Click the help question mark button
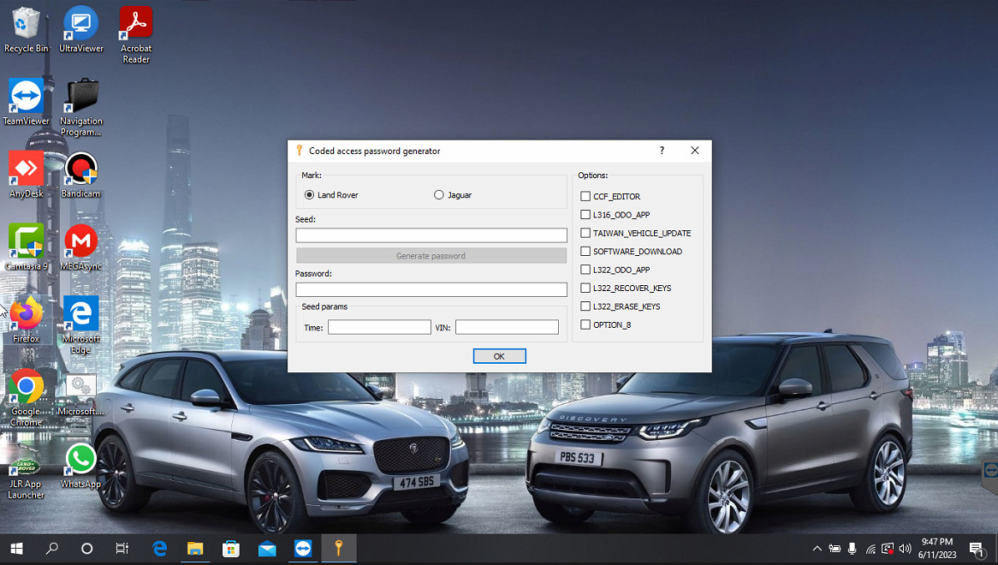This screenshot has height=565, width=998. (x=662, y=151)
